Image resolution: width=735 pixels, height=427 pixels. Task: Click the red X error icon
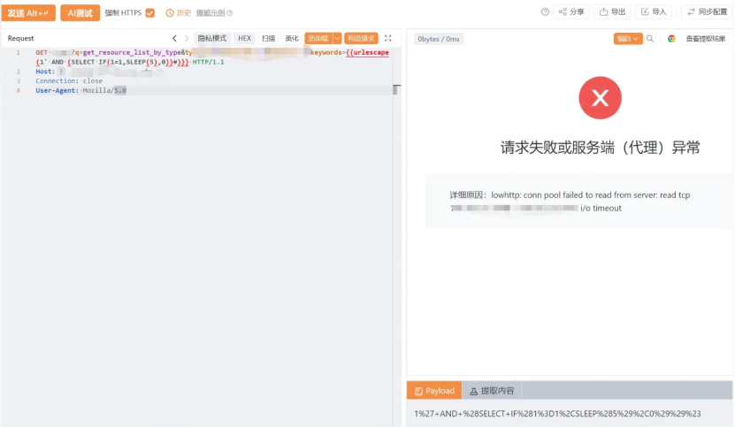click(x=600, y=98)
